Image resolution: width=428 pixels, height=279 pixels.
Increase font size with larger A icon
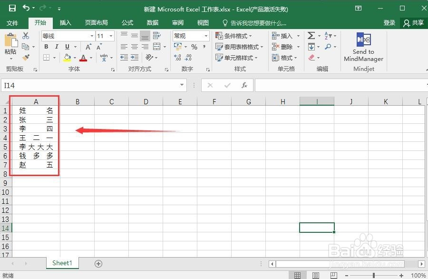pyautogui.click(x=88, y=47)
